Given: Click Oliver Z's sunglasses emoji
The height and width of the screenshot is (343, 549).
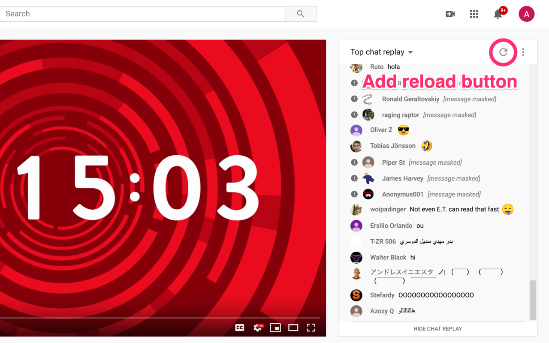Looking at the screenshot, I should (403, 130).
